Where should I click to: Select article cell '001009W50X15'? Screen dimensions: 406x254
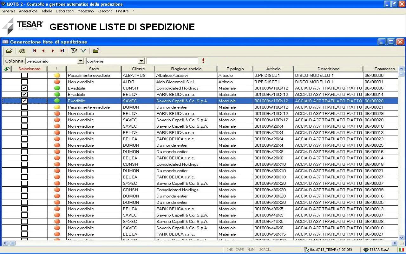pyautogui.click(x=273, y=234)
